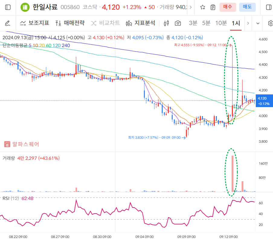
Task: Open chart type candlestick icon
Action: click(x=166, y=23)
